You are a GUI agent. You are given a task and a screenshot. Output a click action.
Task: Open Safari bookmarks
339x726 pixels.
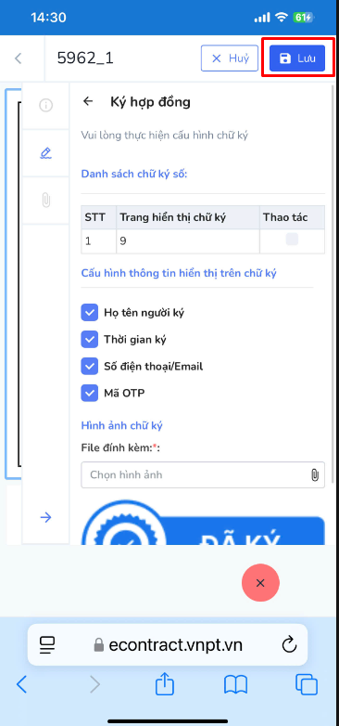(235, 684)
